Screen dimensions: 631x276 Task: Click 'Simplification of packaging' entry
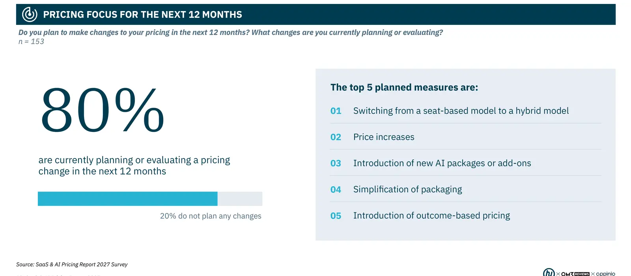(407, 190)
